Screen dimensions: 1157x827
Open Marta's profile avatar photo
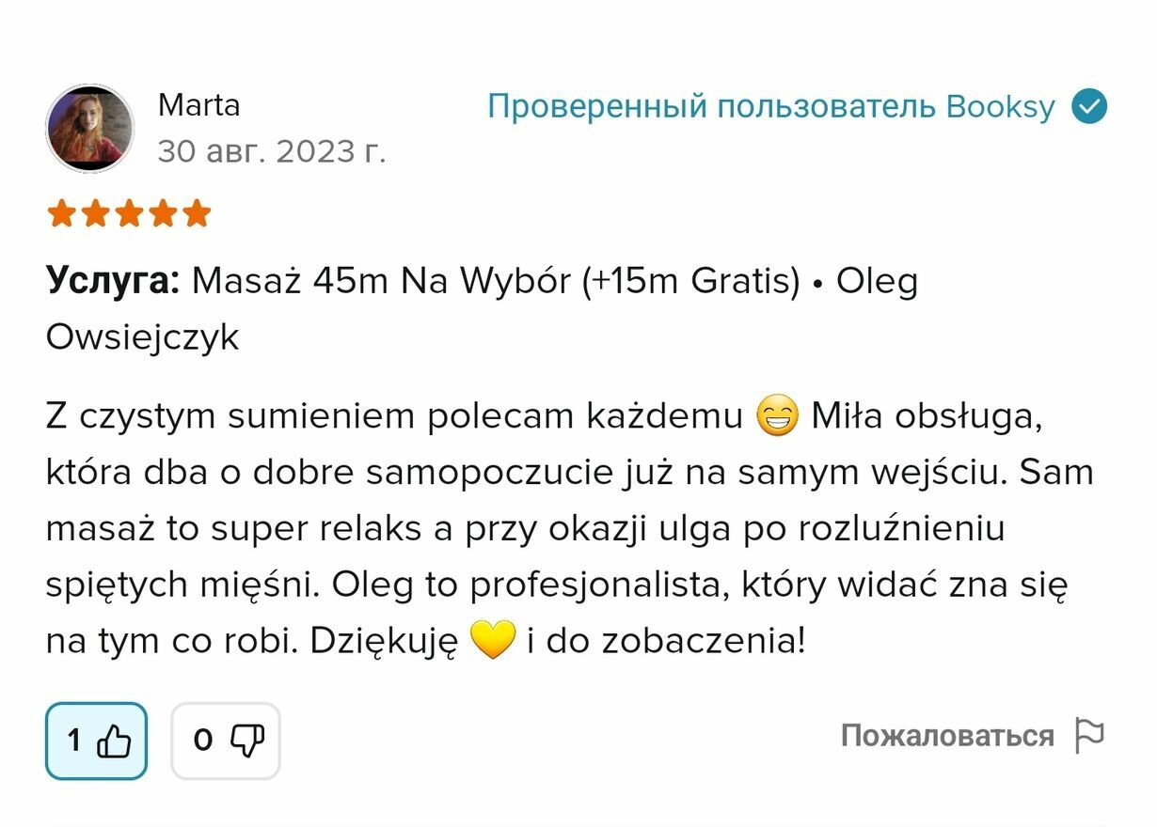(x=90, y=128)
